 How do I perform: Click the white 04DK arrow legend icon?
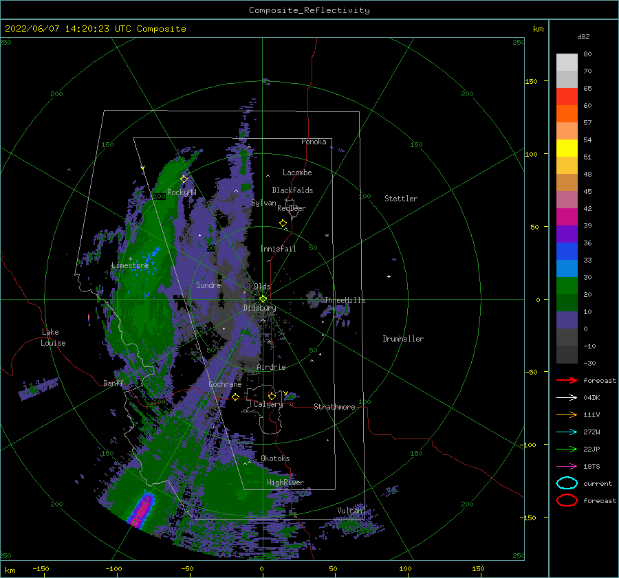(567, 397)
